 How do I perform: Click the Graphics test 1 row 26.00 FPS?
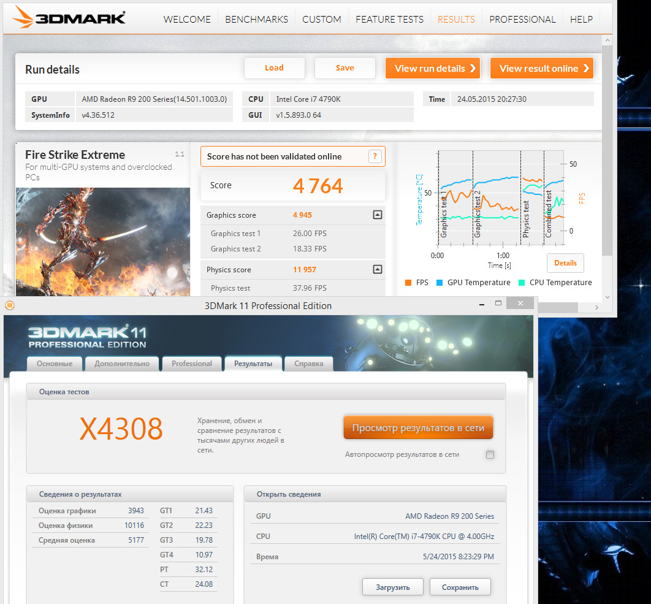coord(292,234)
